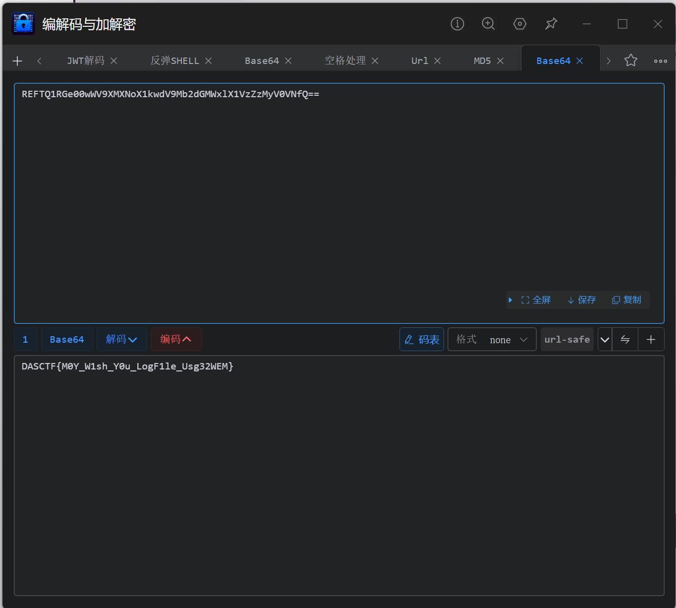Go to previous tabs with left arrow
This screenshot has height=608, width=676.
39,61
